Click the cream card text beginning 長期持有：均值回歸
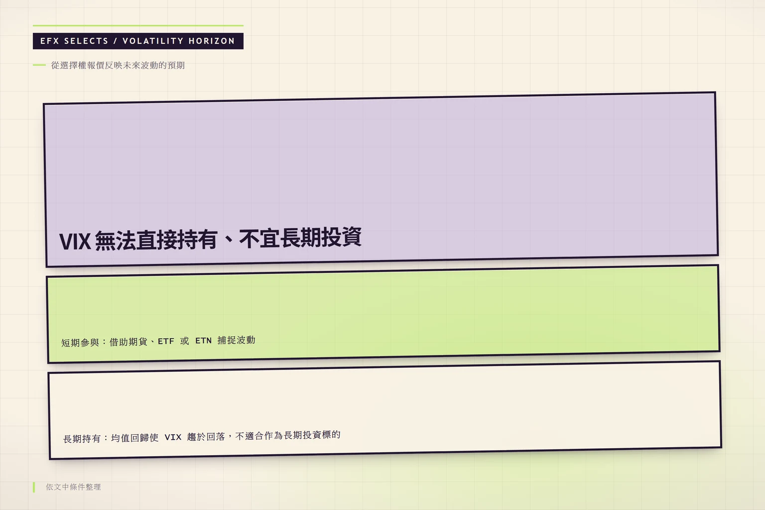 (x=202, y=437)
